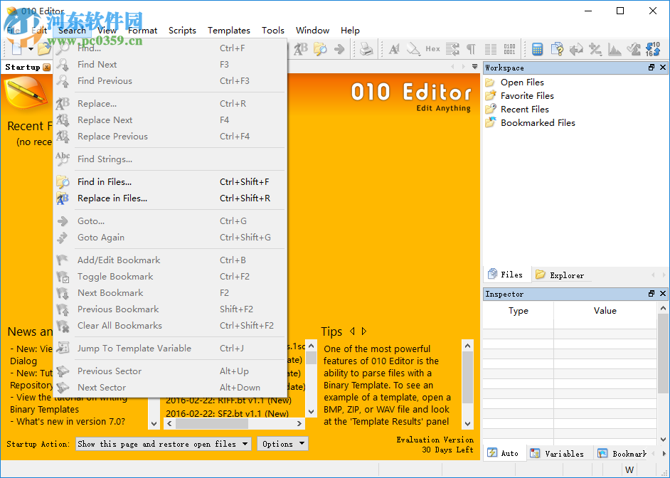The width and height of the screenshot is (670, 478).
Task: Select Favorite Files in Workspace
Action: point(527,96)
